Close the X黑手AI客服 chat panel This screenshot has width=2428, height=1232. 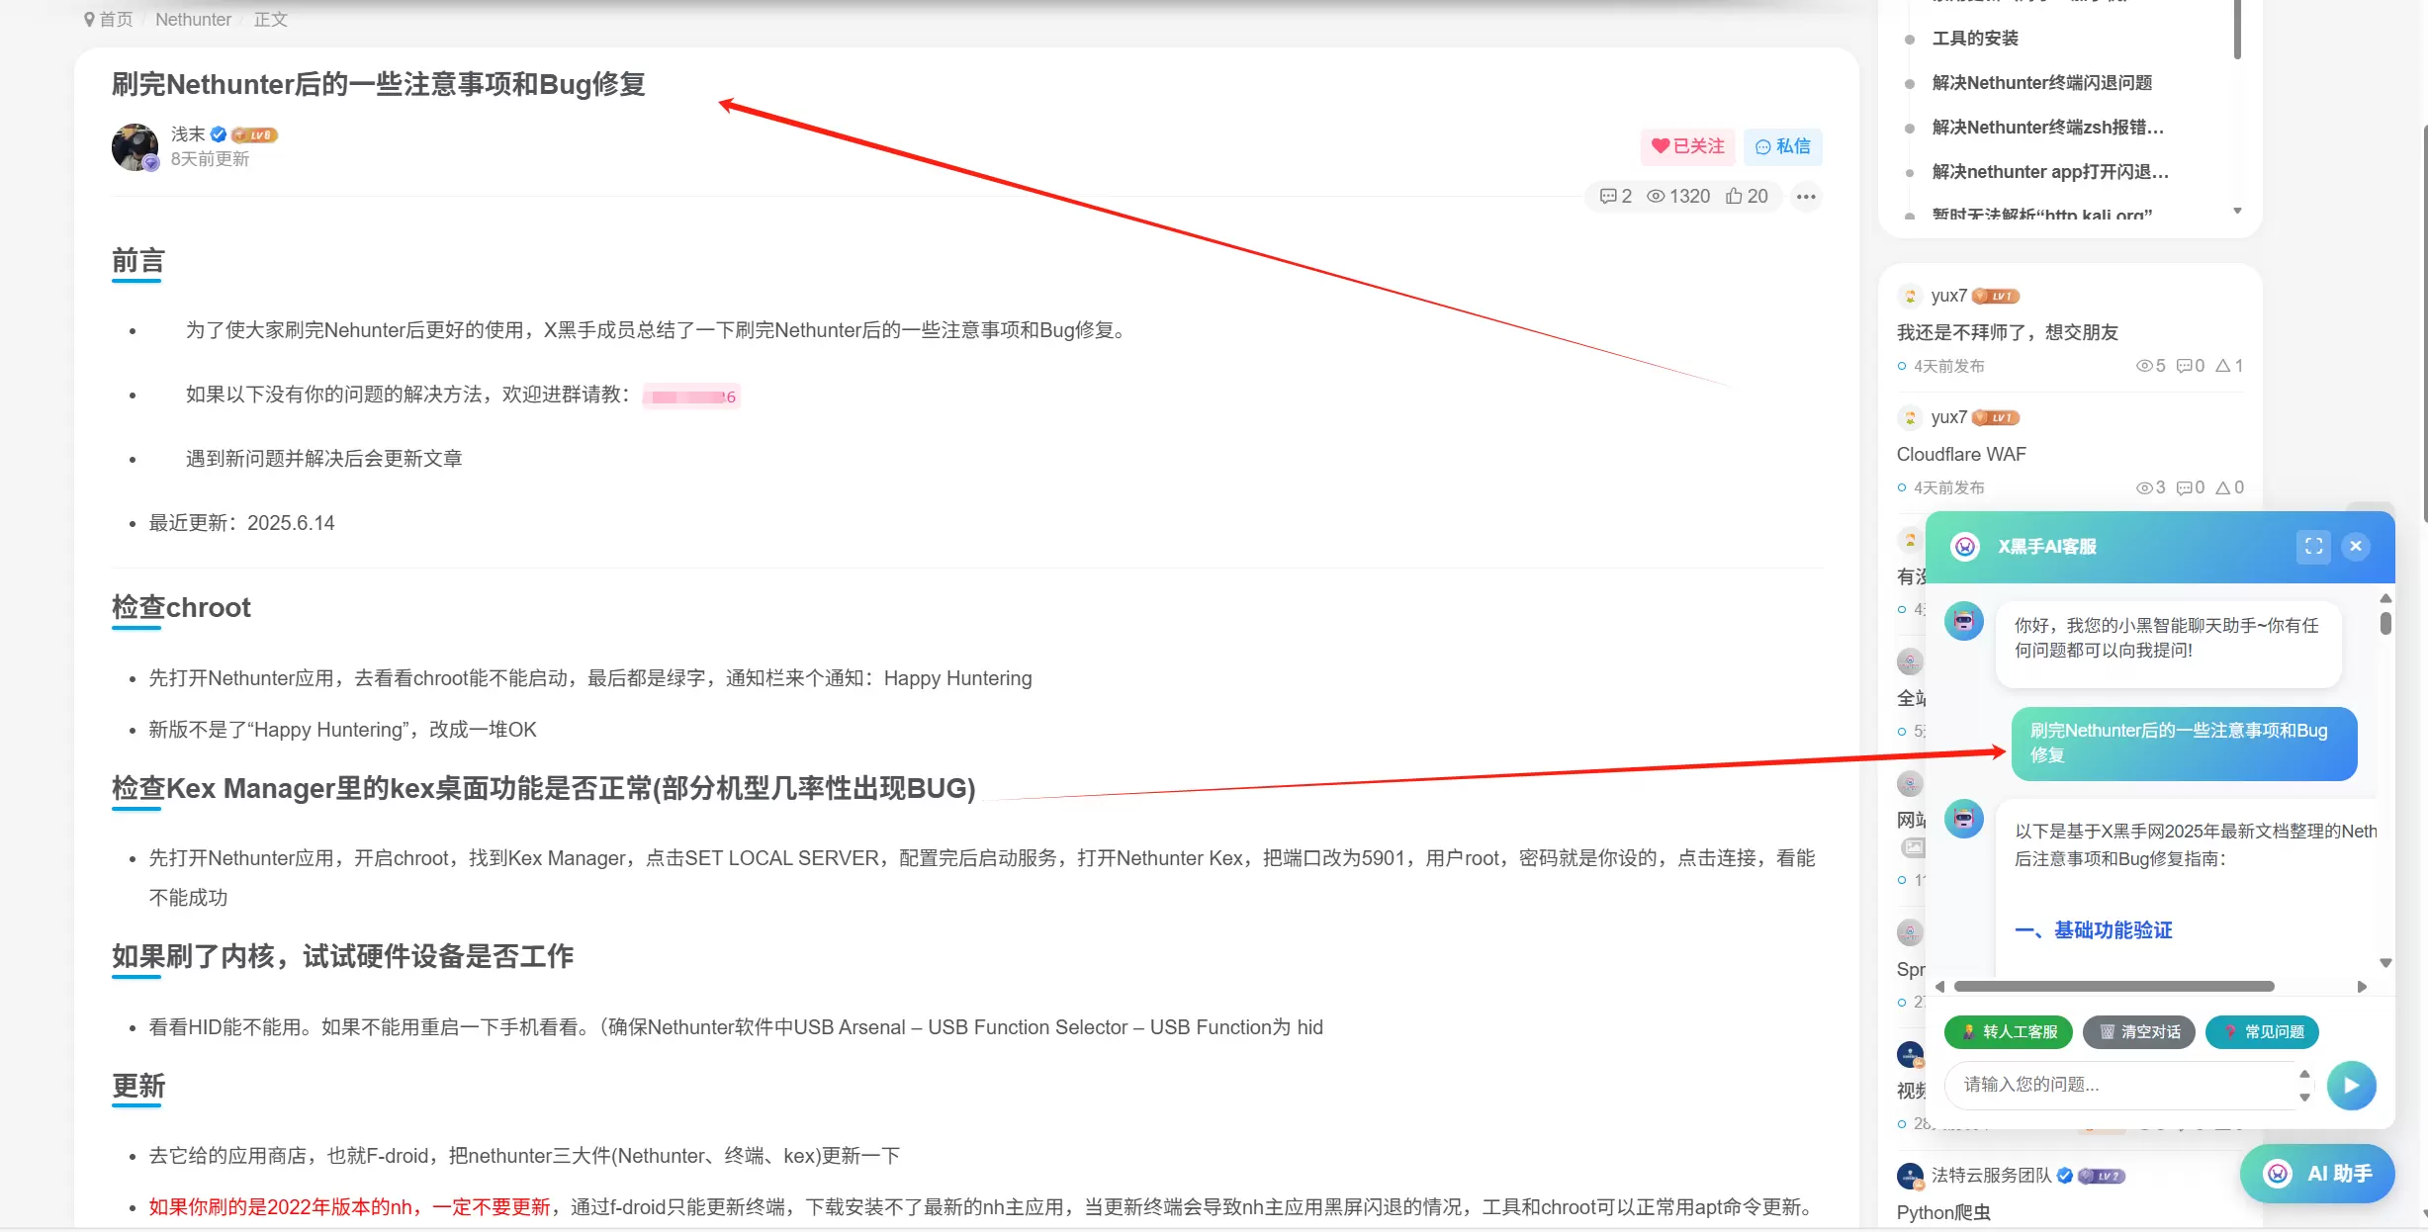click(x=2356, y=546)
